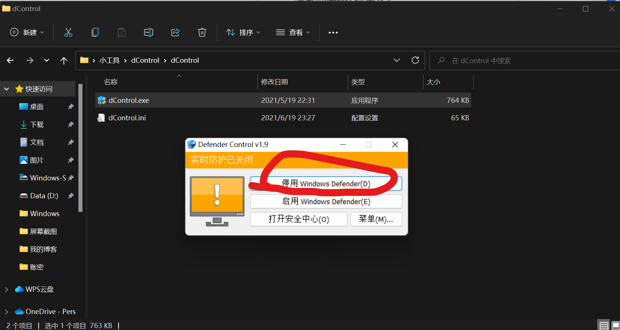This screenshot has height=330, width=620.
Task: Click the Share icon in toolbar
Action: pyautogui.click(x=175, y=32)
